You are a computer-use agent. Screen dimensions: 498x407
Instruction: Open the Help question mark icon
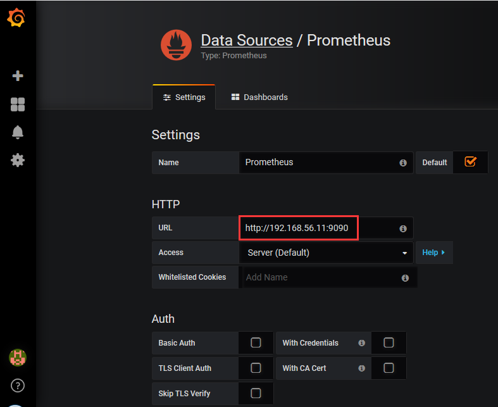coord(18,385)
